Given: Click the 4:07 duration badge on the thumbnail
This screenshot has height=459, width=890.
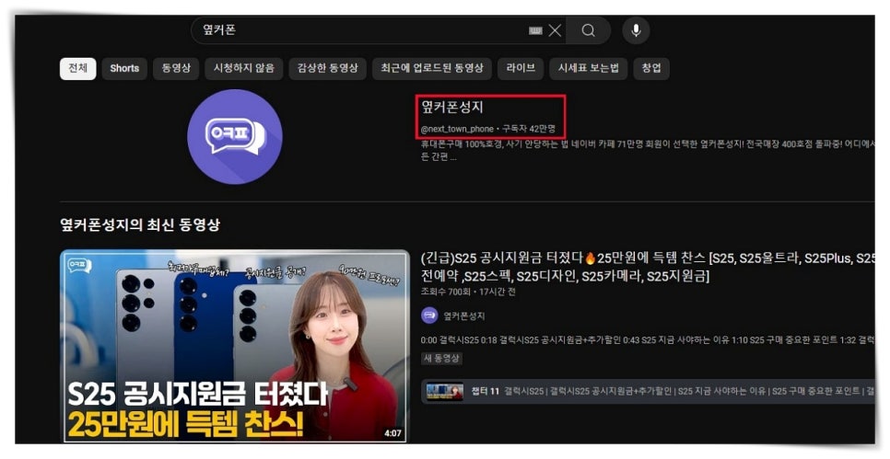Looking at the screenshot, I should (392, 433).
